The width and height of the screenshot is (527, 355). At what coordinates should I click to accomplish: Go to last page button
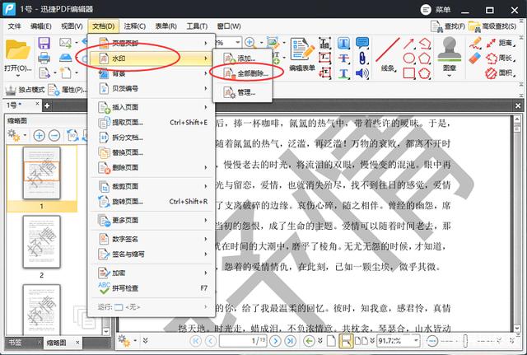pos(290,341)
